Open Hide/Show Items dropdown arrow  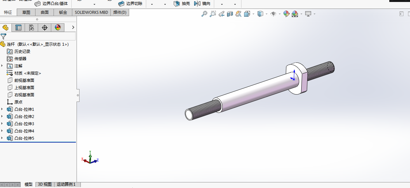coord(280,14)
